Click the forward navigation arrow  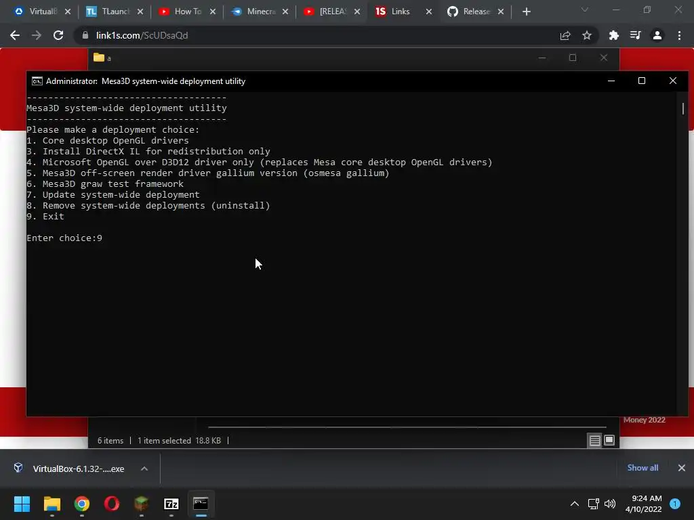37,35
